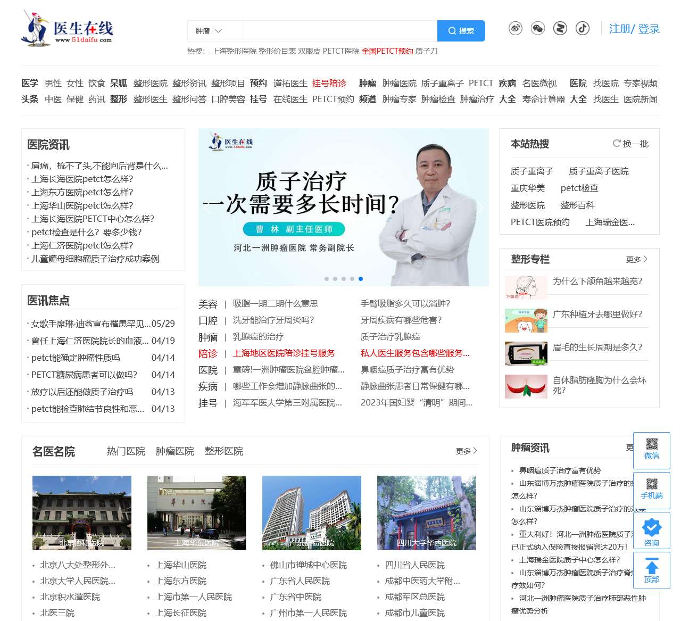
Task: Click the Douyin icon in the header
Action: click(583, 29)
